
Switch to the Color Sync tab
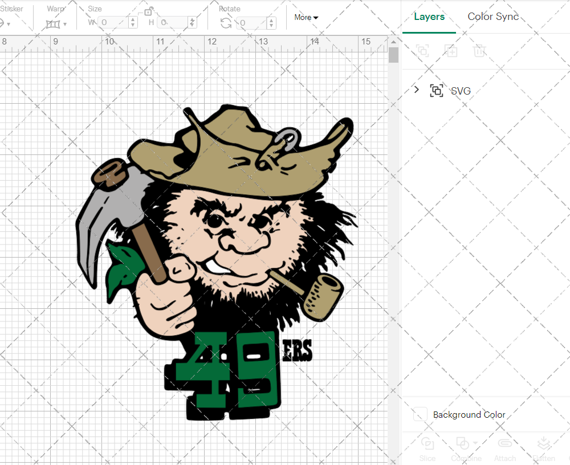tap(493, 17)
